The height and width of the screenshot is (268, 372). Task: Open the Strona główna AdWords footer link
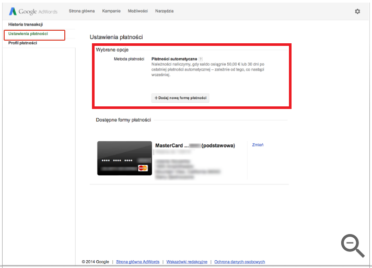[137, 262]
